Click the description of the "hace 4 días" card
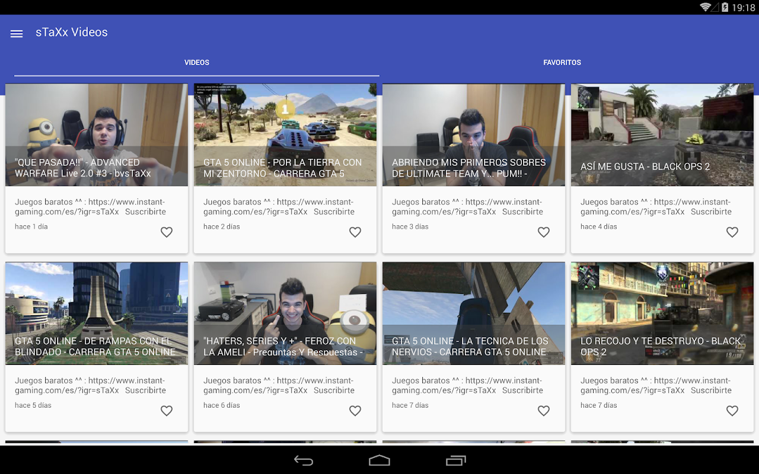Screen dimensions: 759x474 [x=656, y=207]
